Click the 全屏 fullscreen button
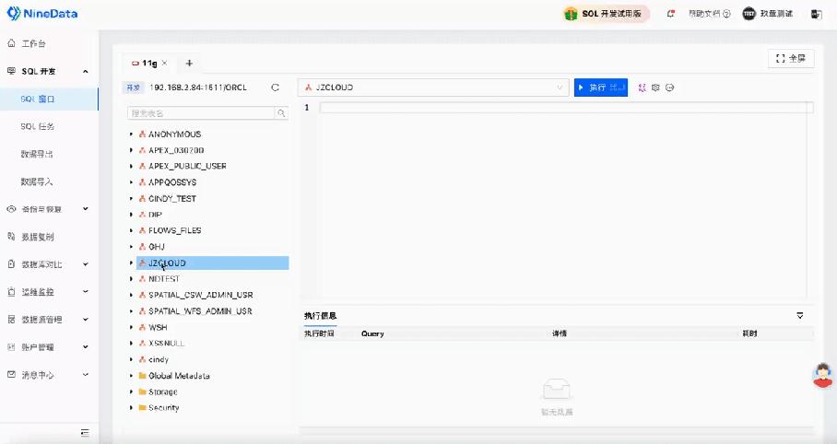Image resolution: width=837 pixels, height=444 pixels. 791,59
